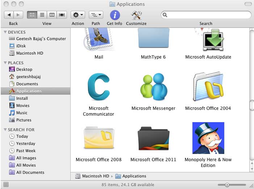254x189 pixels.
Task: Click the grid icon in status bar
Action: [6, 184]
